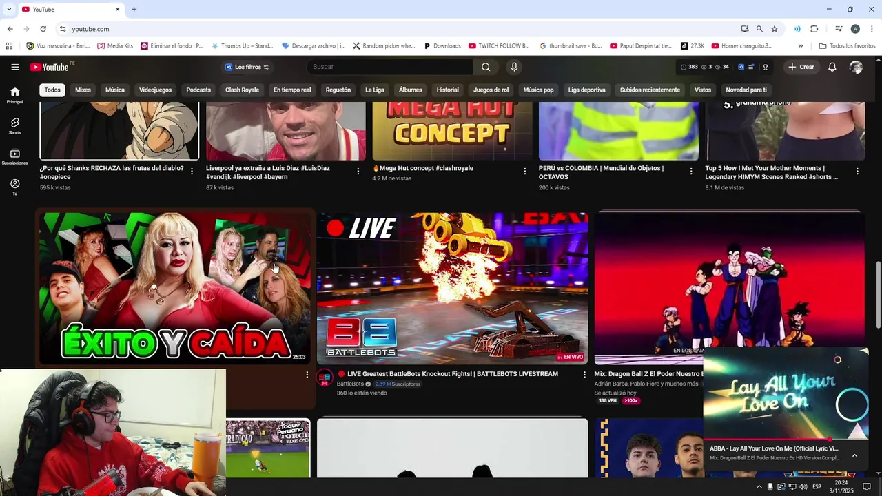Open the Chrome tab search dropdown
Screen dimensions: 882x496
pyautogui.click(x=9, y=9)
